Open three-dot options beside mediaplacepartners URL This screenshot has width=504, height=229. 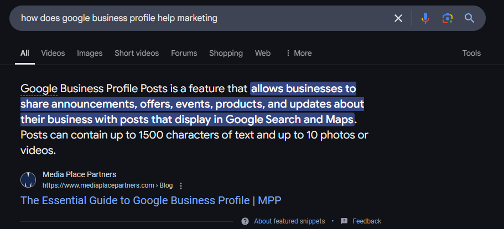click(181, 186)
